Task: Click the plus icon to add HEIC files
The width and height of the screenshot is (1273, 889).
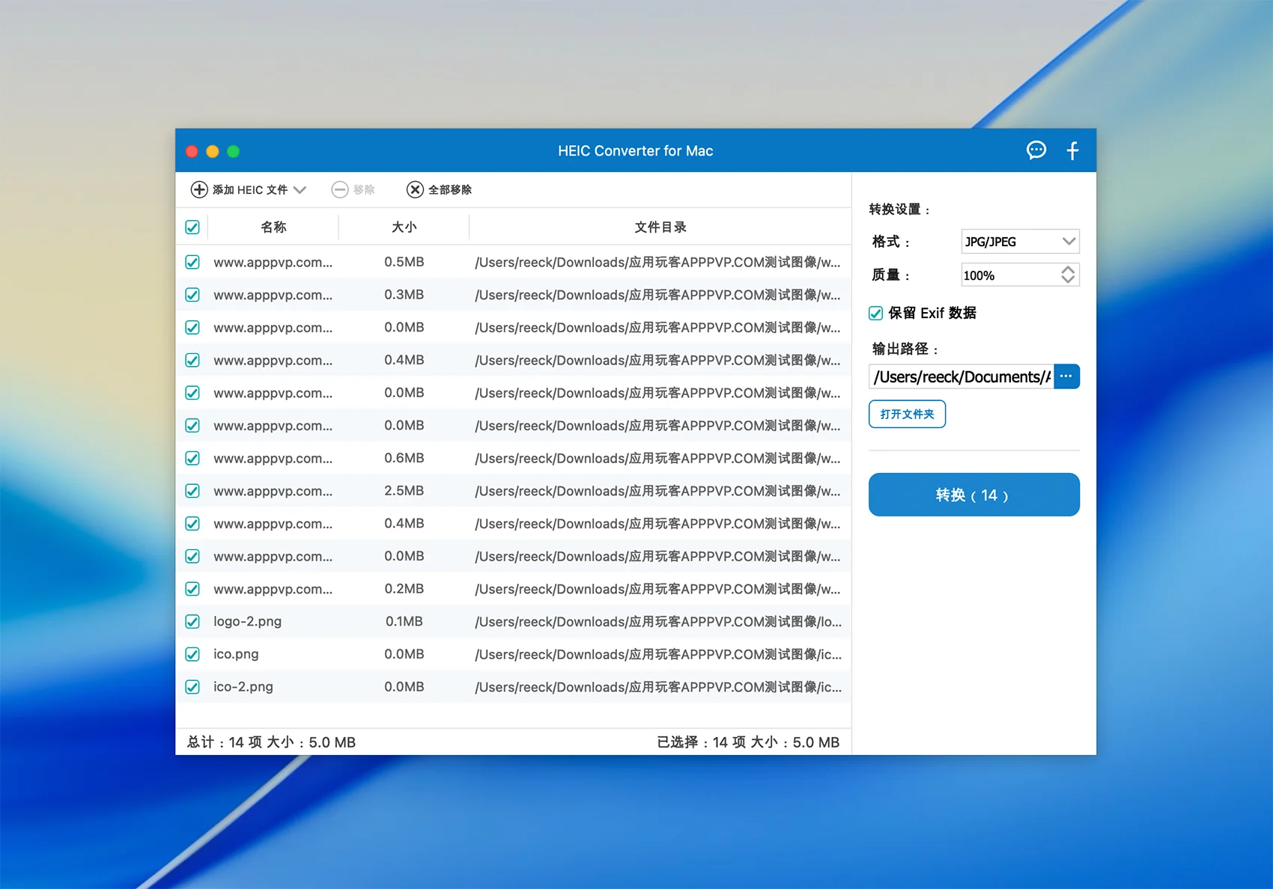Action: coord(199,190)
